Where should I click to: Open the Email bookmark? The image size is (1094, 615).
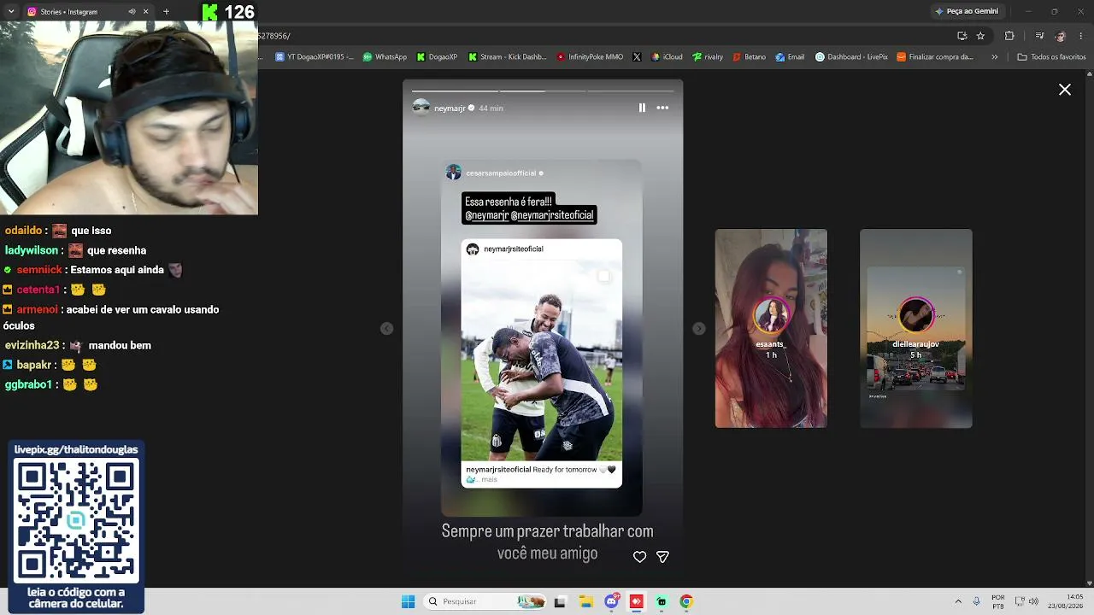tap(790, 57)
